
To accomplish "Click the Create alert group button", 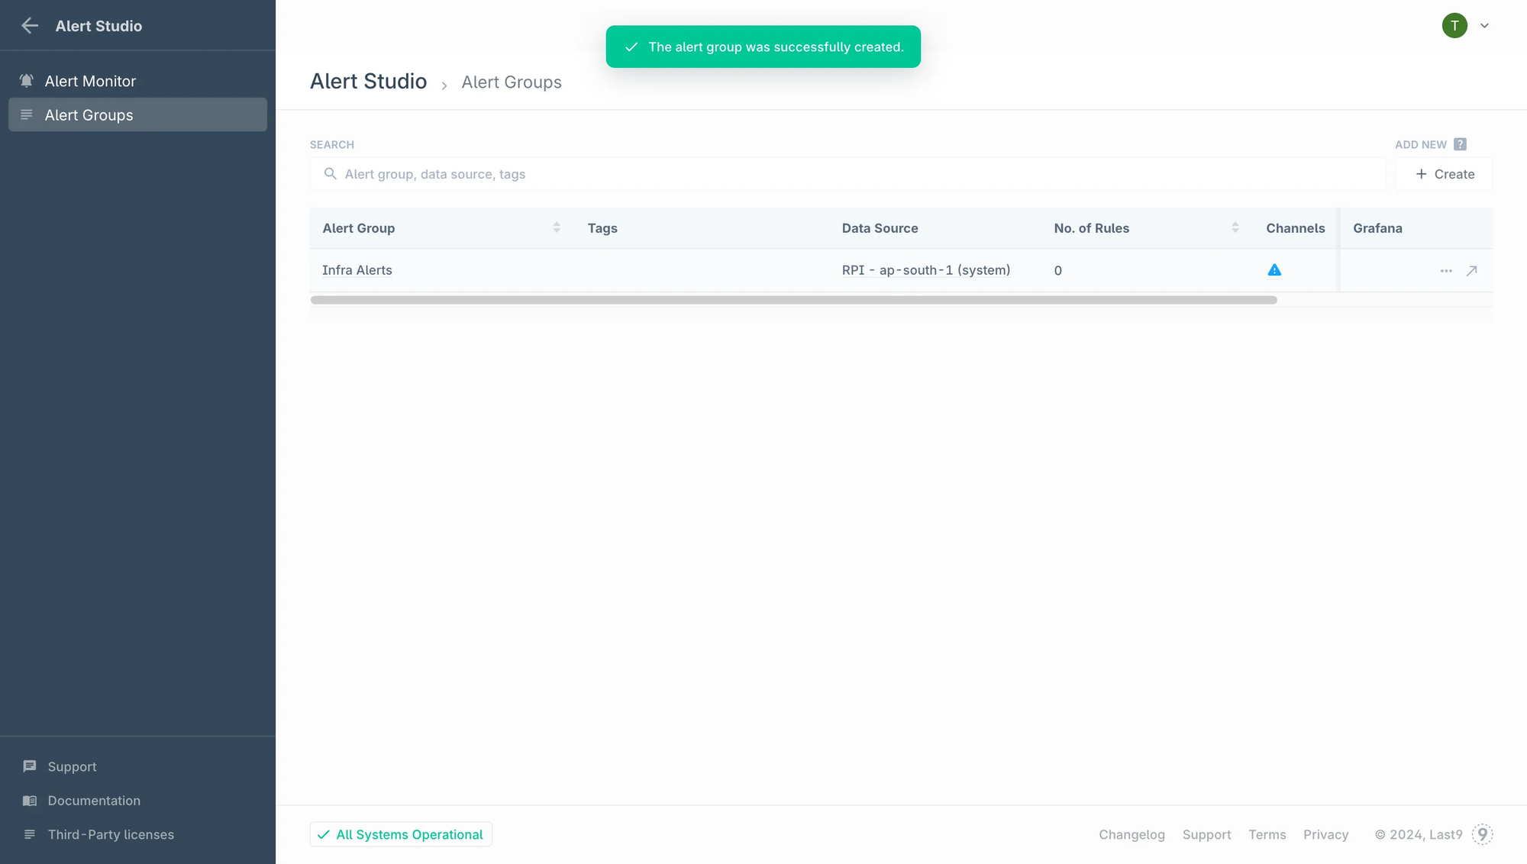I will tap(1444, 174).
